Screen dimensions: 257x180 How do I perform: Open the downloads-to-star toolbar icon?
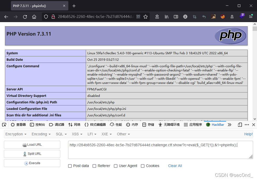(x=157, y=17)
